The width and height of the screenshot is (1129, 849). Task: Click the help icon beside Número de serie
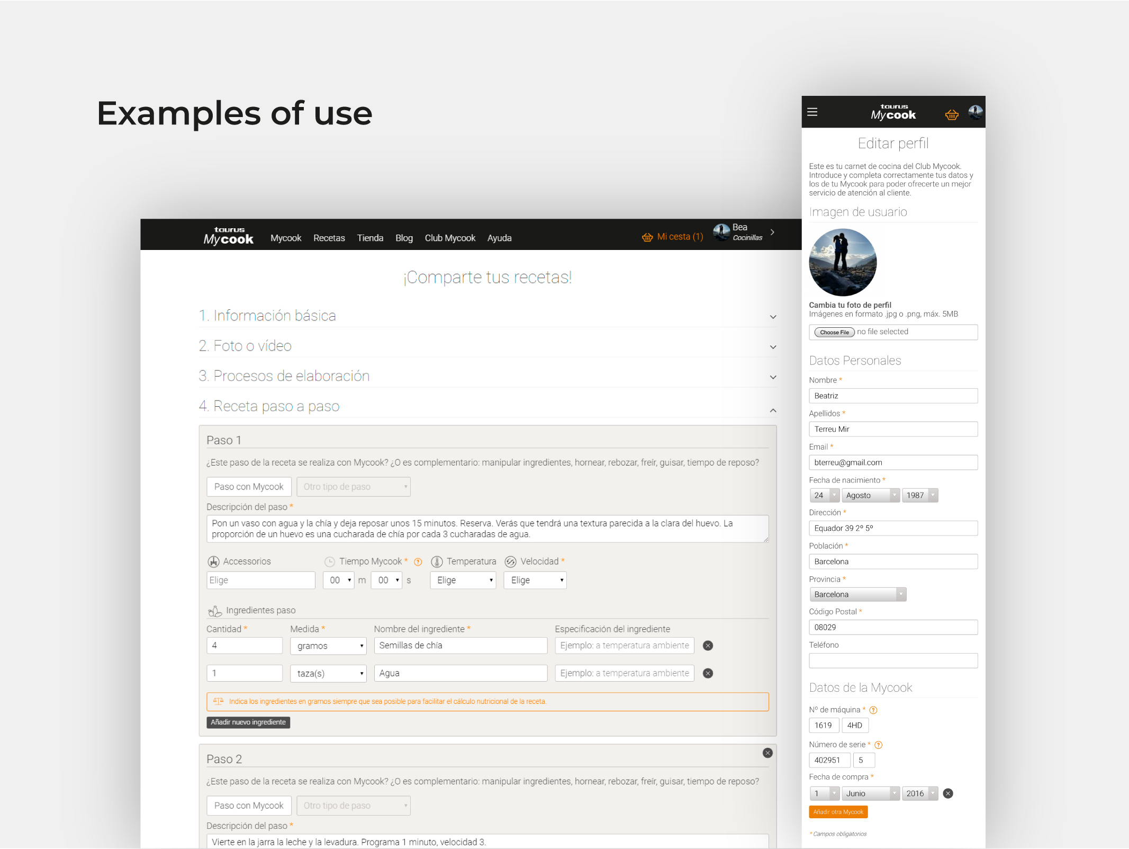click(878, 745)
